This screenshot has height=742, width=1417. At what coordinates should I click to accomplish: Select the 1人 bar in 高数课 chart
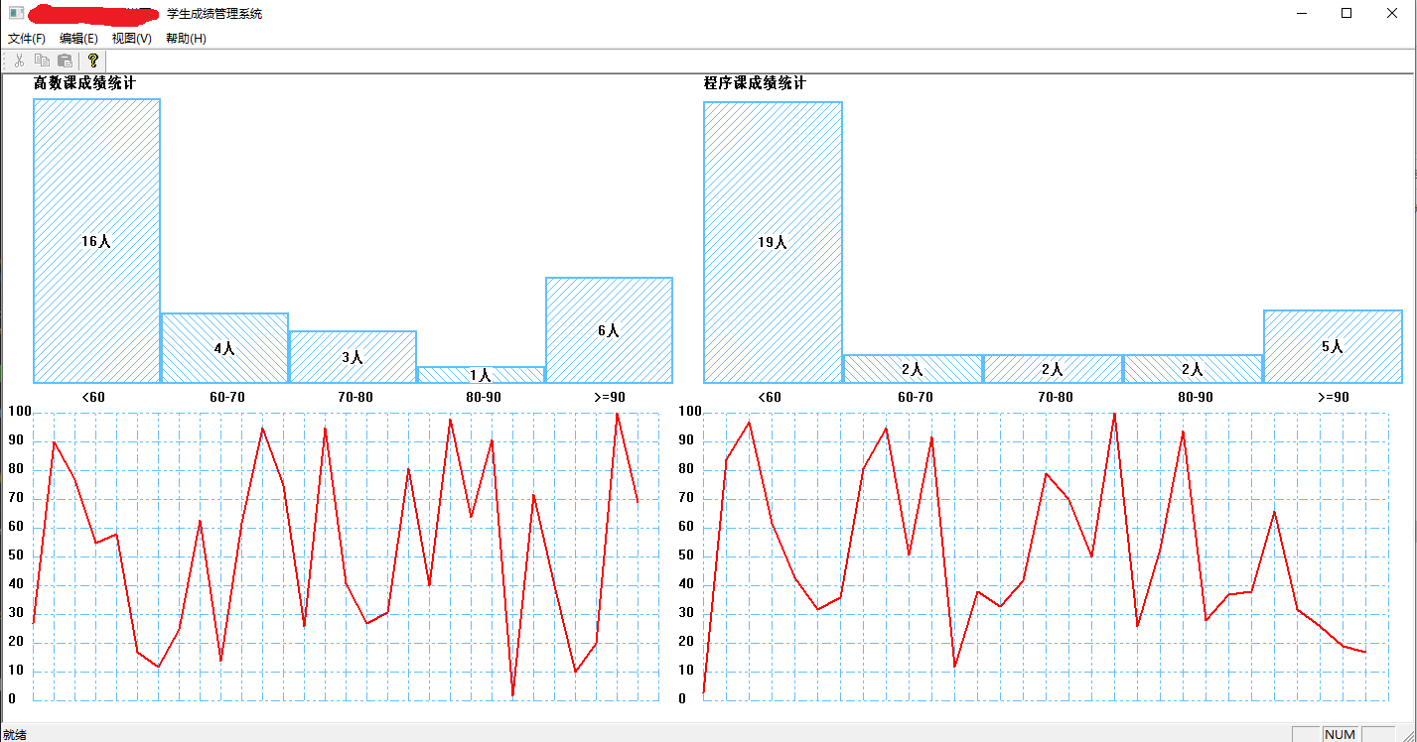481,375
